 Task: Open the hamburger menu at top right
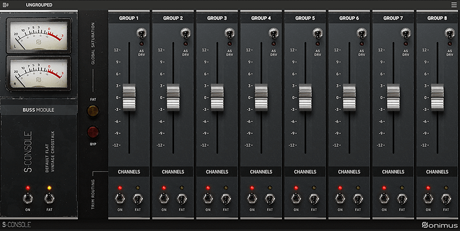pyautogui.click(x=454, y=5)
